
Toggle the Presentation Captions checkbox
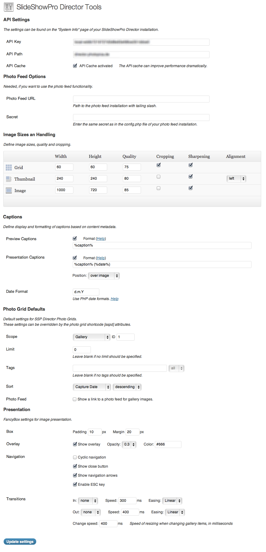click(75, 258)
